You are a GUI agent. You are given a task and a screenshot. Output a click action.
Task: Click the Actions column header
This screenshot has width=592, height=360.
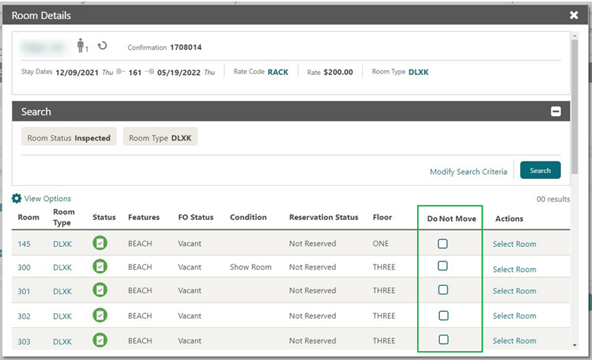[509, 219]
